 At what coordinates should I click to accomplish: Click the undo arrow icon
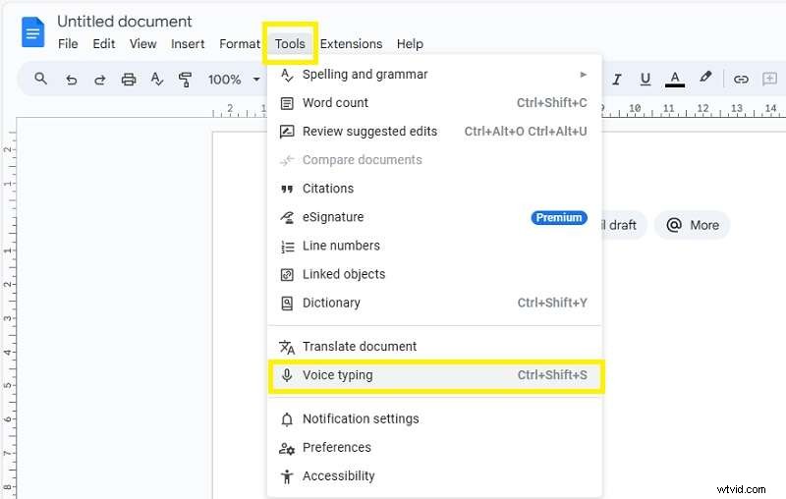pyautogui.click(x=71, y=80)
